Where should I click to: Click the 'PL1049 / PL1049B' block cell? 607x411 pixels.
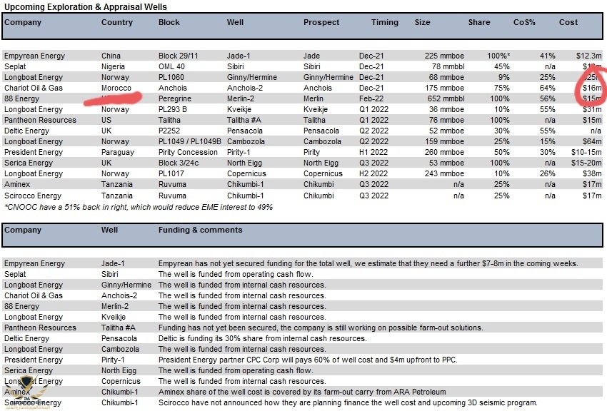point(190,141)
